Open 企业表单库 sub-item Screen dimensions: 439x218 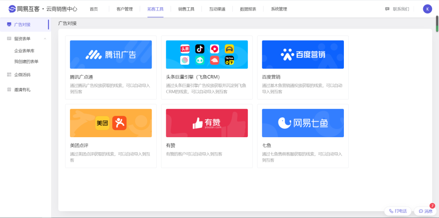point(24,51)
